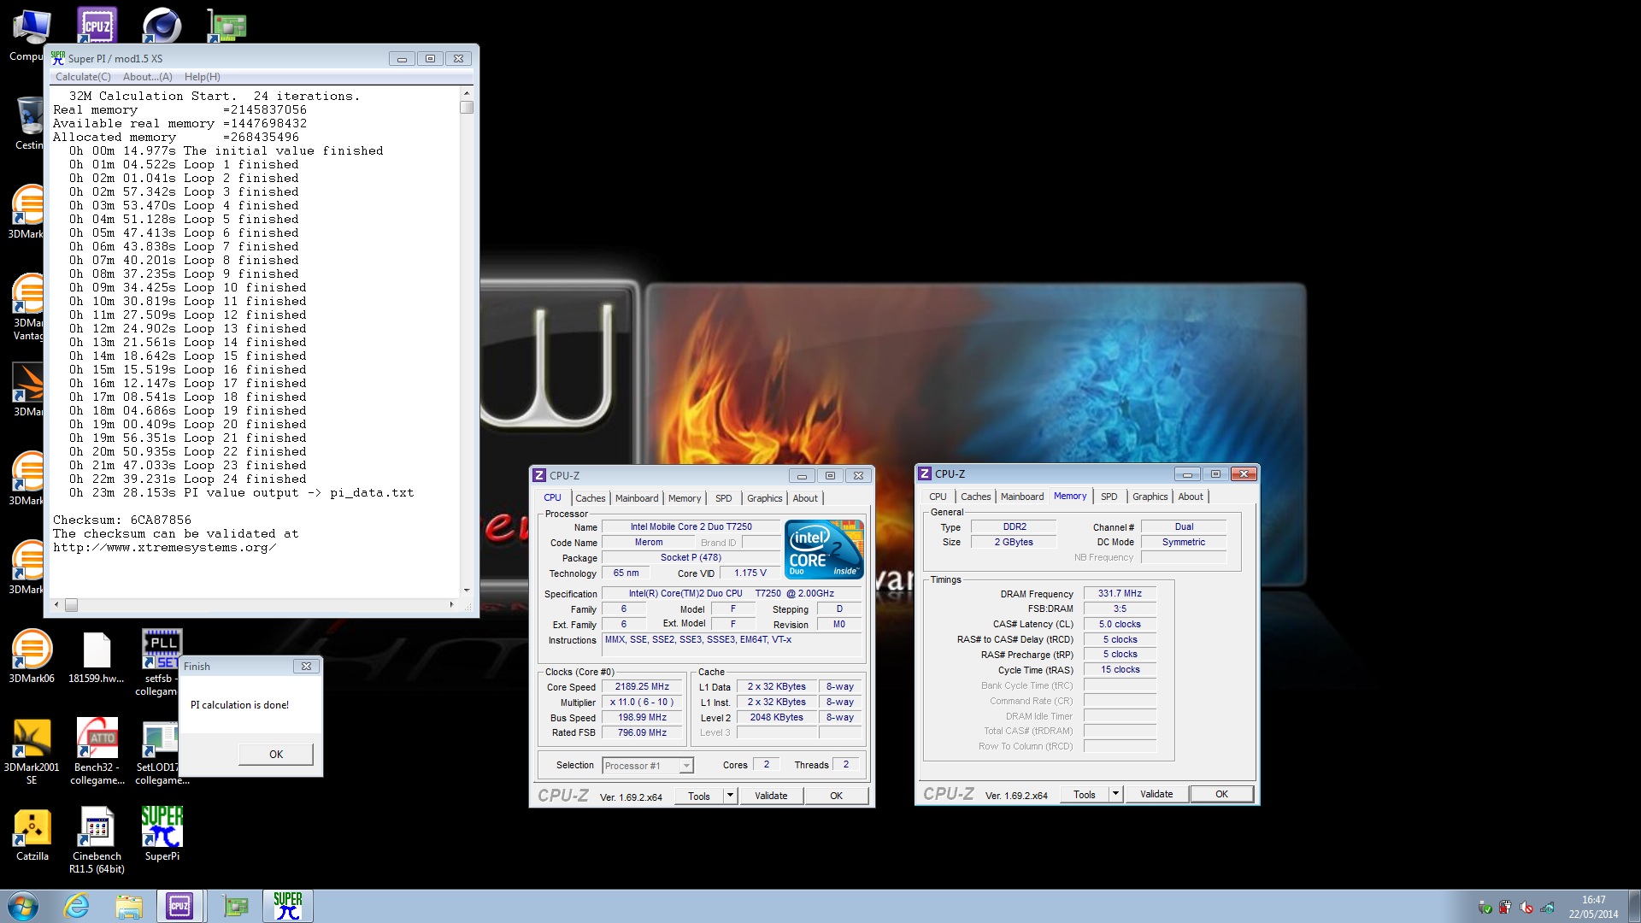Select Caches tab in right CPU-Z window

pos(975,497)
